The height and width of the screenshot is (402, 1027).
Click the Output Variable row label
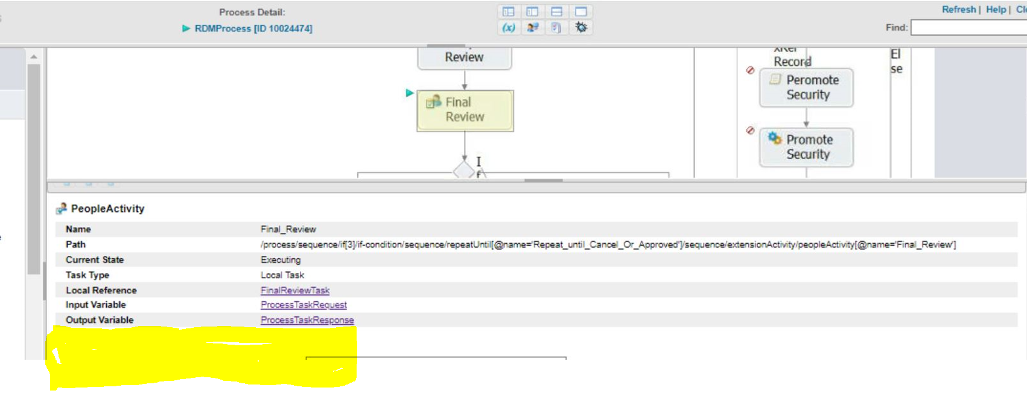[100, 320]
